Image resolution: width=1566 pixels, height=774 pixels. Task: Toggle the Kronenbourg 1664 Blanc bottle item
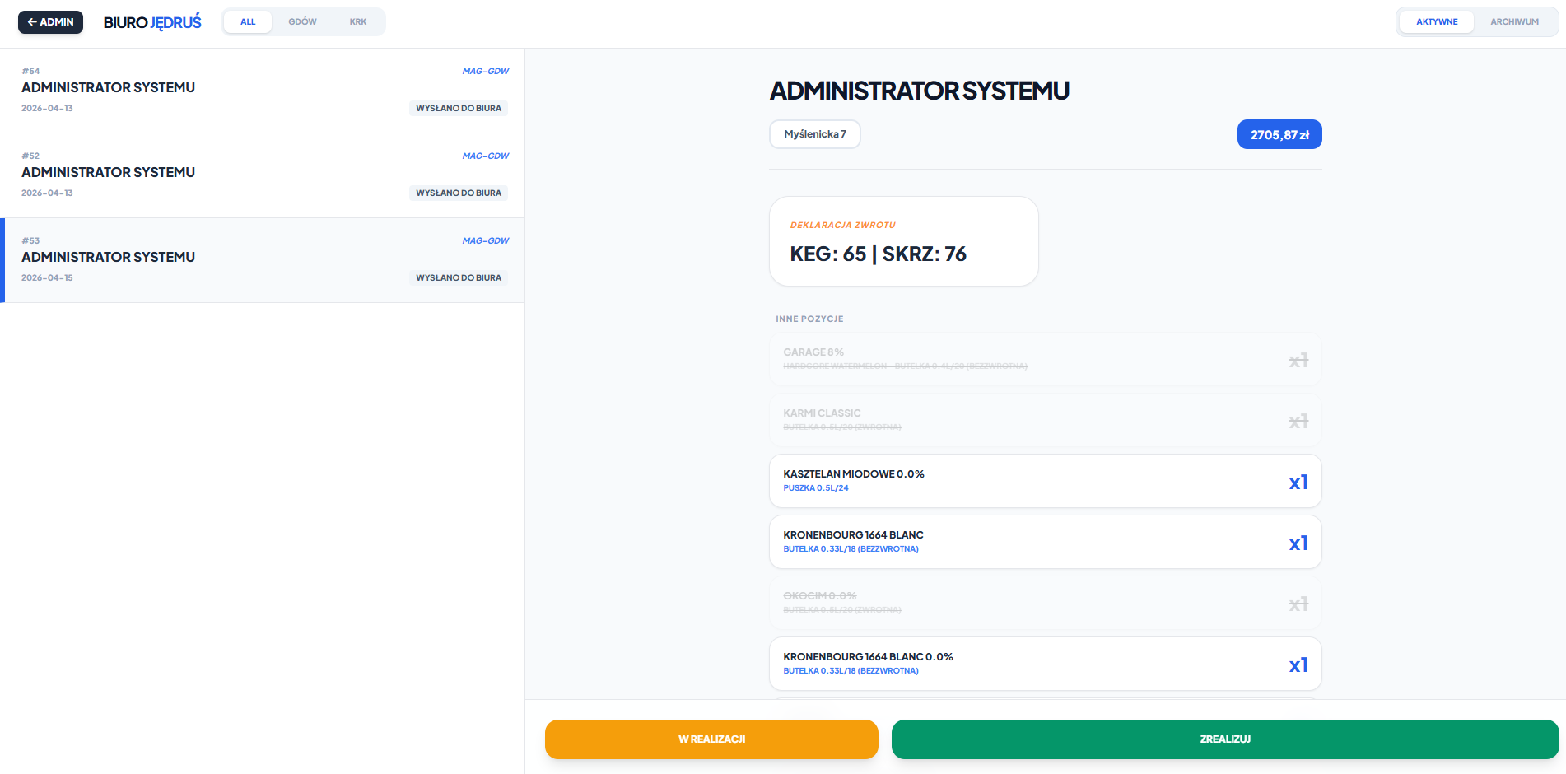click(x=1045, y=543)
